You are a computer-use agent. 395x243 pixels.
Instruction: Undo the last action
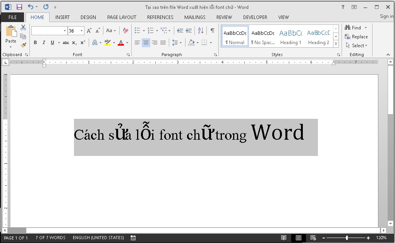pos(31,7)
